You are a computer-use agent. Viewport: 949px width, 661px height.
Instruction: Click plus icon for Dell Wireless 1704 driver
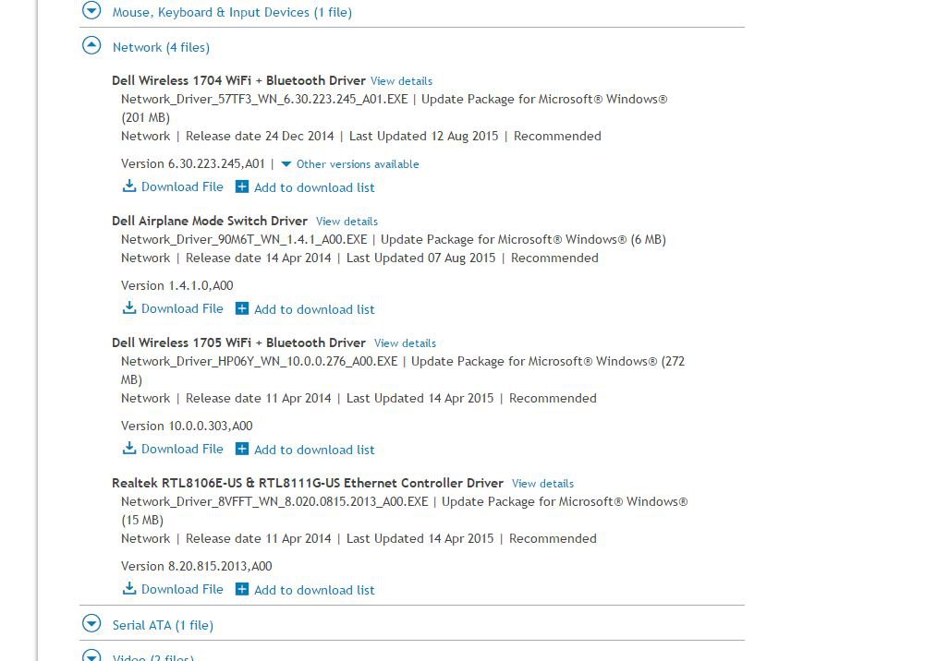click(x=241, y=186)
